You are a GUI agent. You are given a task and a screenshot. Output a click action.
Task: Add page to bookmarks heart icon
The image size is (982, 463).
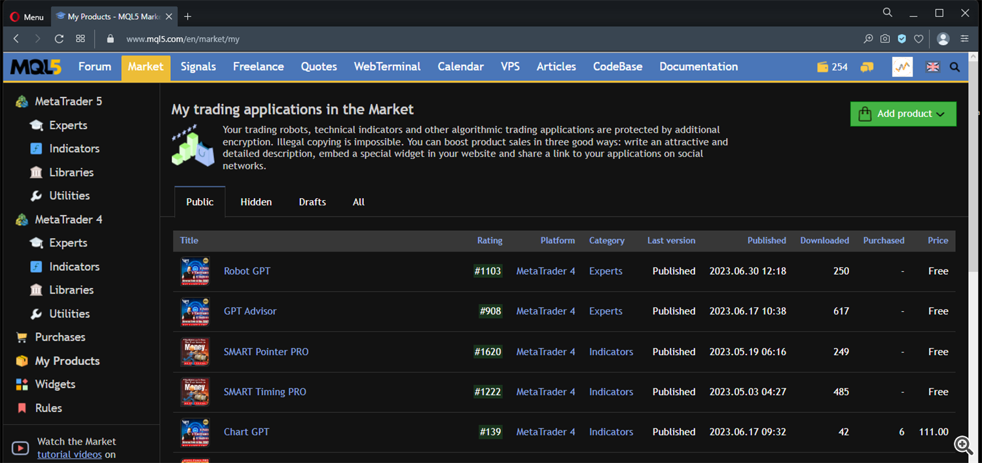[x=918, y=39]
